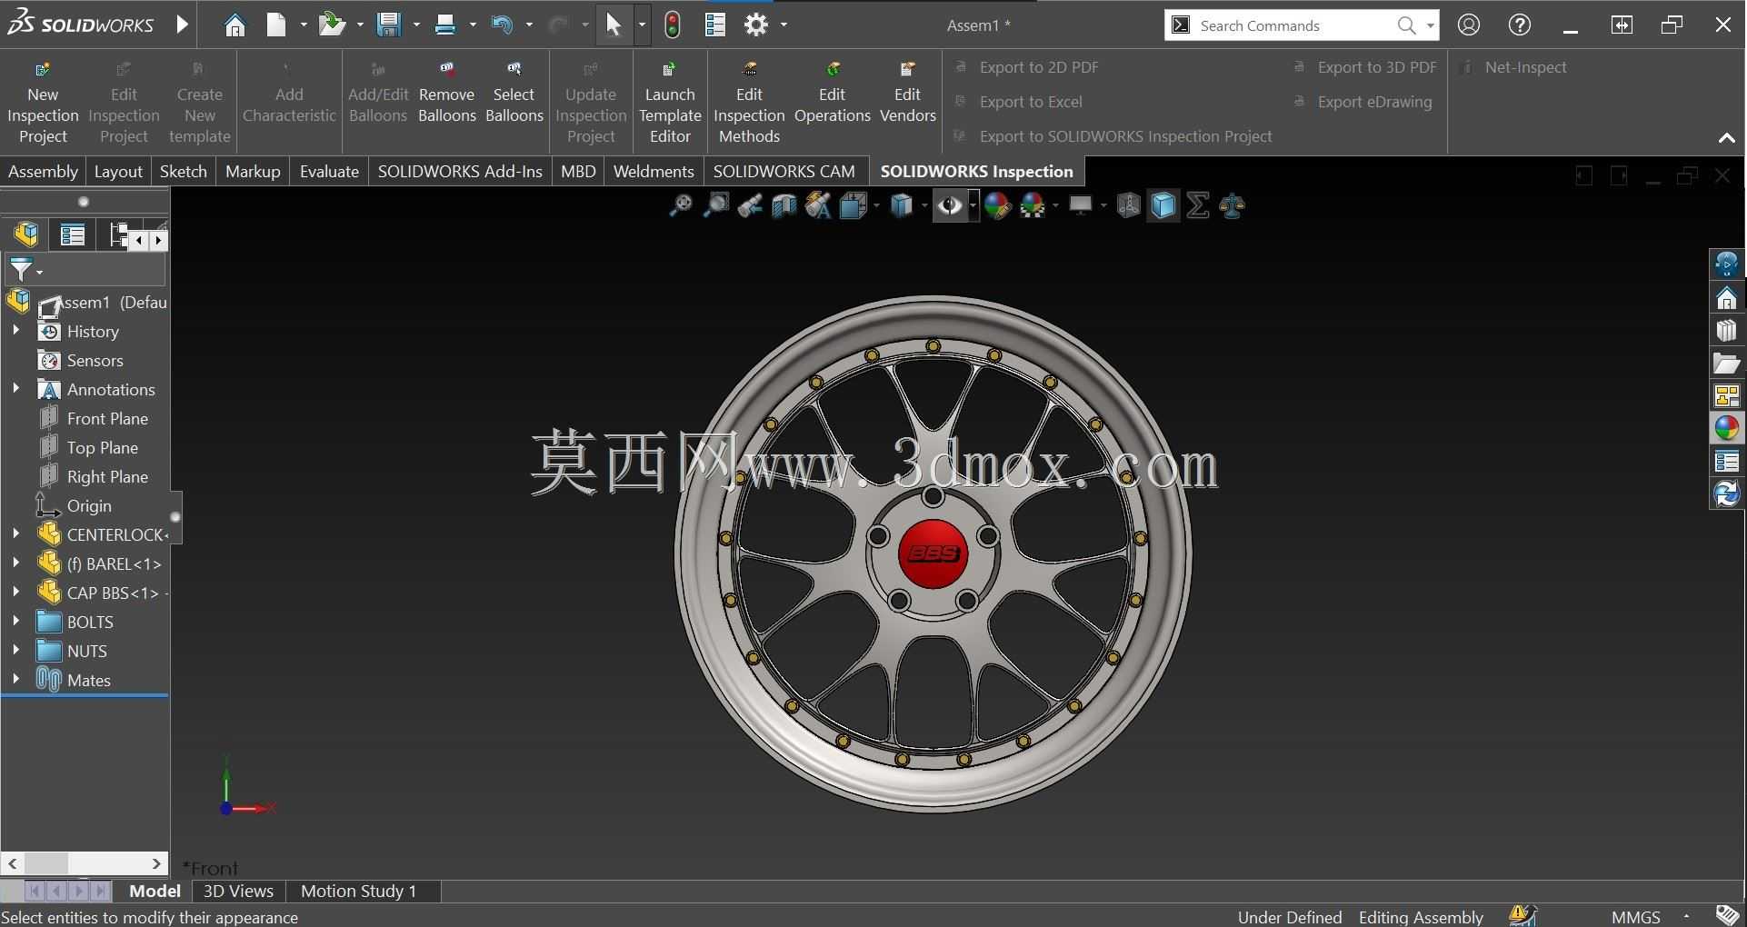Toggle the Hide/Show Items eye button
1747x927 pixels.
[950, 206]
